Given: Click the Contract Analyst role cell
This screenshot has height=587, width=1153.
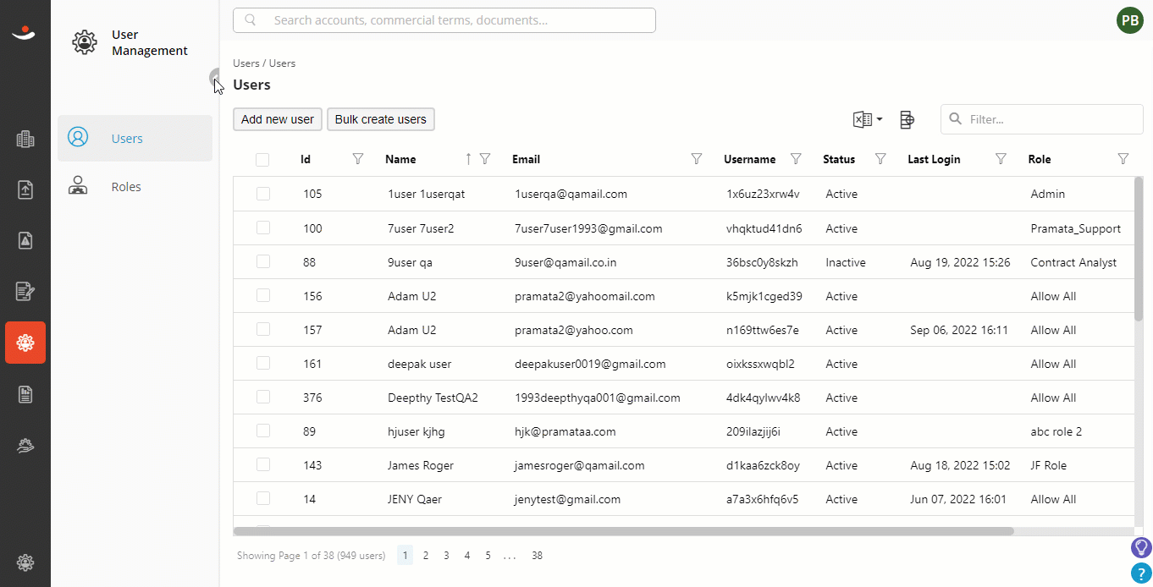Looking at the screenshot, I should (x=1073, y=262).
